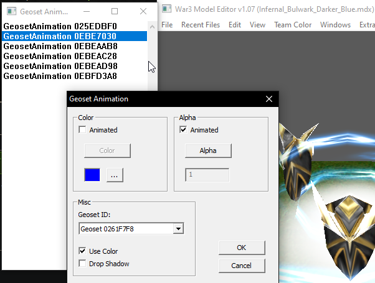The height and width of the screenshot is (283, 375).
Task: Click the OK button
Action: click(242, 248)
